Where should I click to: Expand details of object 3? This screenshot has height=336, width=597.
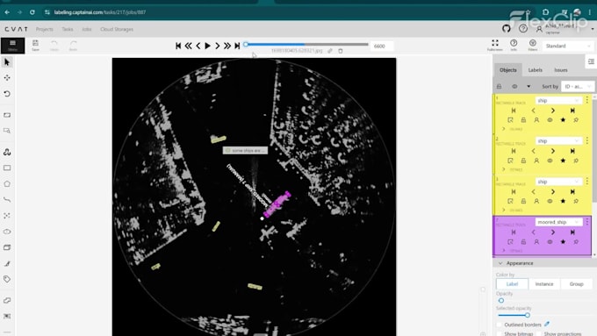coord(504,210)
